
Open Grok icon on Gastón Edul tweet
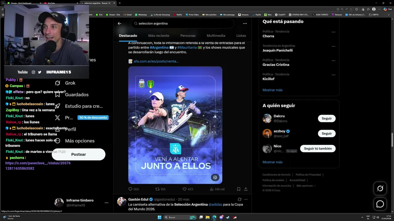(x=239, y=199)
